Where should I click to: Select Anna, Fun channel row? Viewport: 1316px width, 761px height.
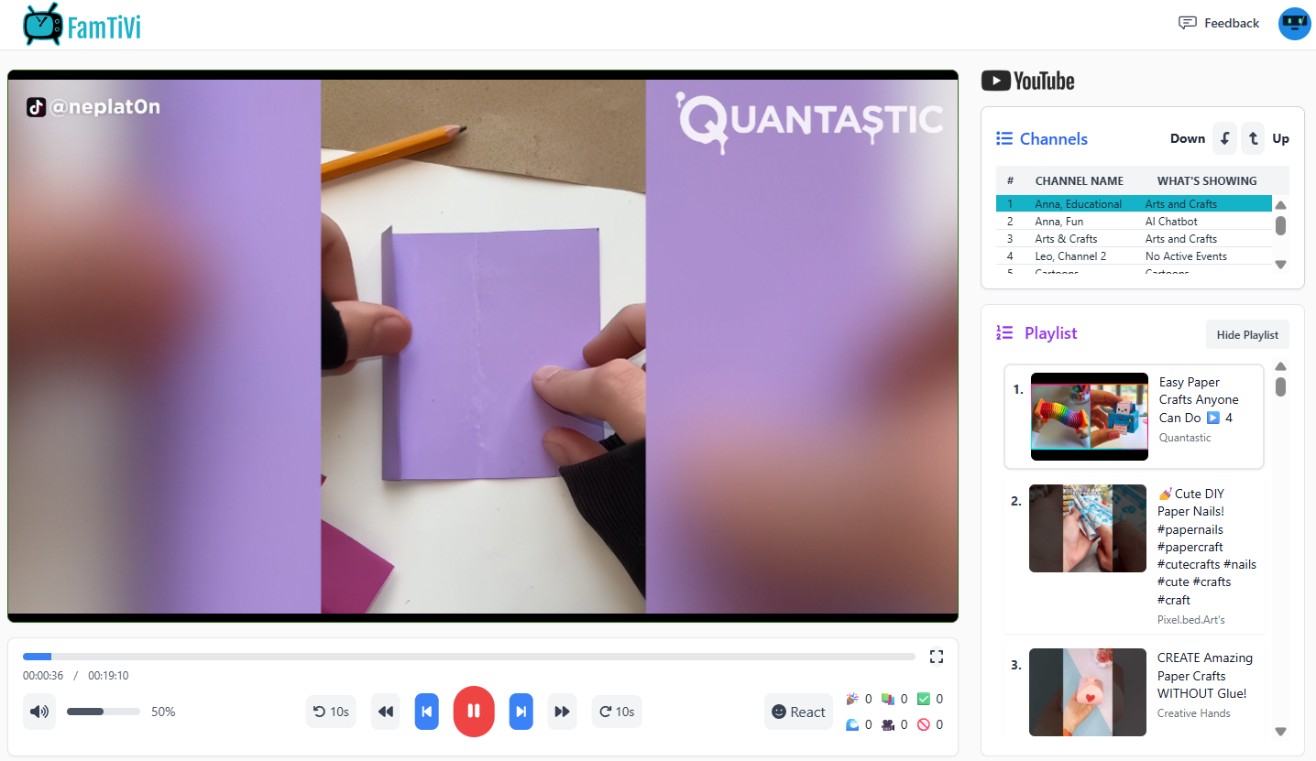[1134, 222]
